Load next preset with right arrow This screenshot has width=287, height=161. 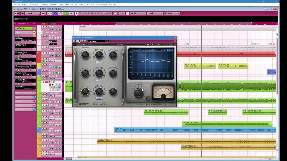[x=152, y=44]
